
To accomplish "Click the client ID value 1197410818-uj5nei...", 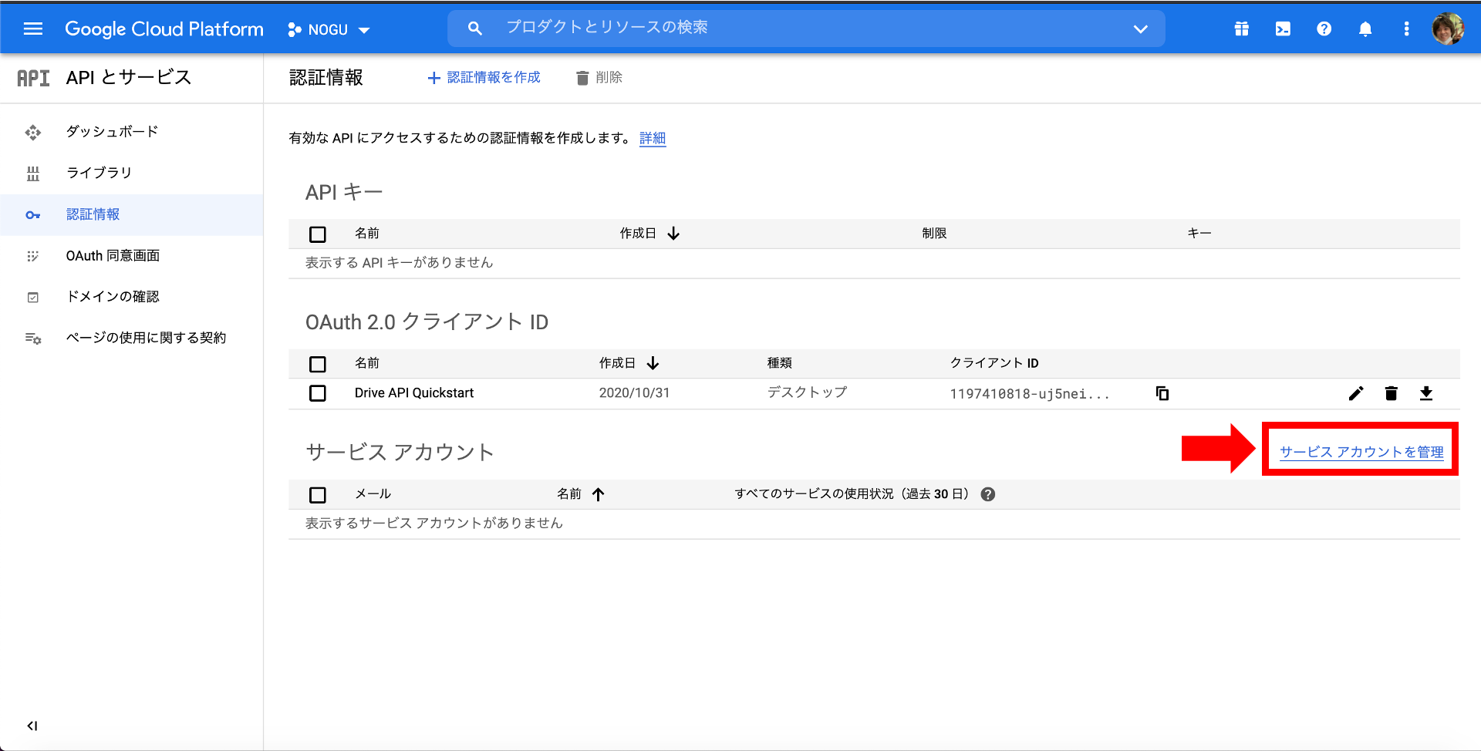I will [1030, 394].
